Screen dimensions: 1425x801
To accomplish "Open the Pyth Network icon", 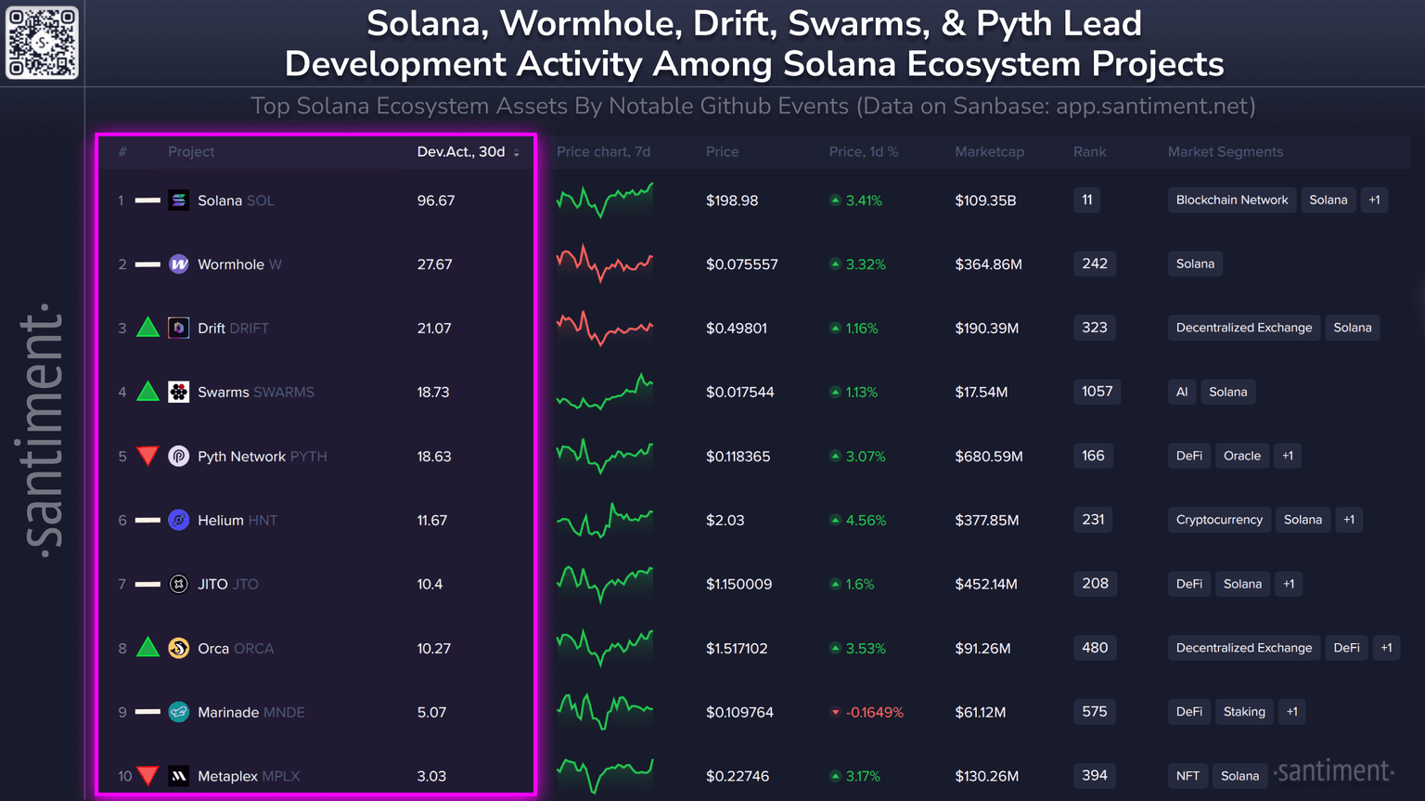I will (178, 457).
